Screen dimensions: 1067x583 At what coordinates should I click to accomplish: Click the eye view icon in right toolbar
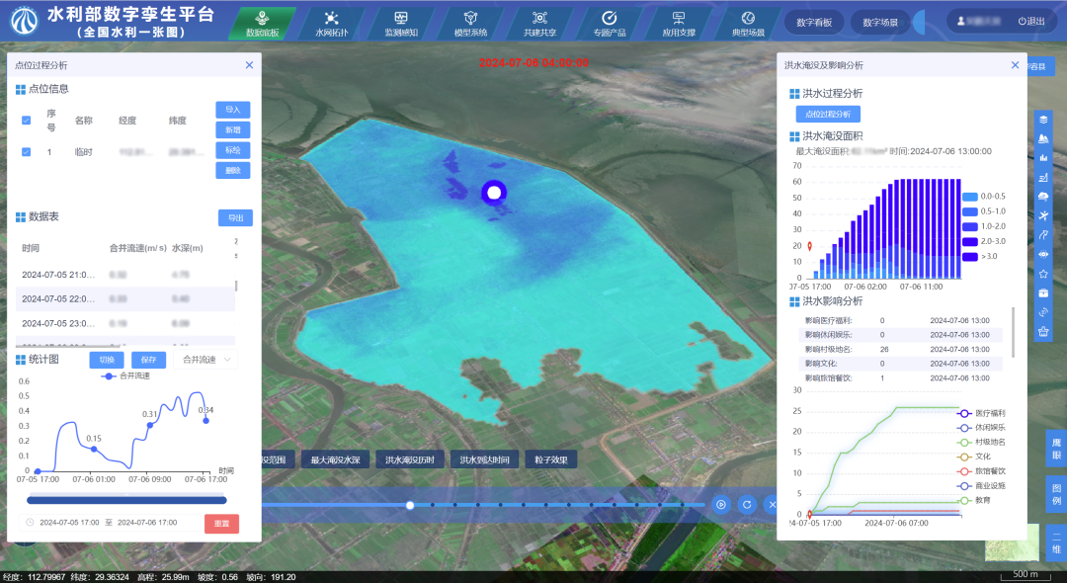tap(1043, 254)
